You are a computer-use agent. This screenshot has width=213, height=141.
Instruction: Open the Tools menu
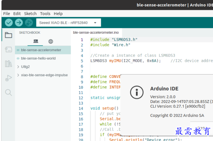pos(45,14)
